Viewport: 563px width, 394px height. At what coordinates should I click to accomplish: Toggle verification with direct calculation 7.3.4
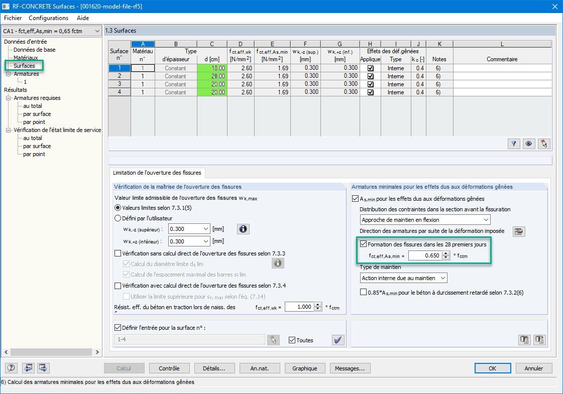[118, 286]
